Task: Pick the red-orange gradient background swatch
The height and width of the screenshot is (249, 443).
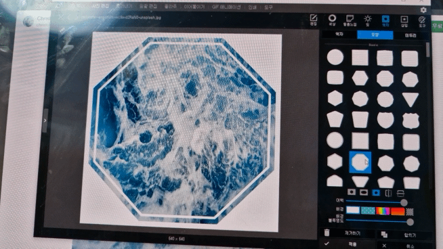Action: click(x=398, y=211)
